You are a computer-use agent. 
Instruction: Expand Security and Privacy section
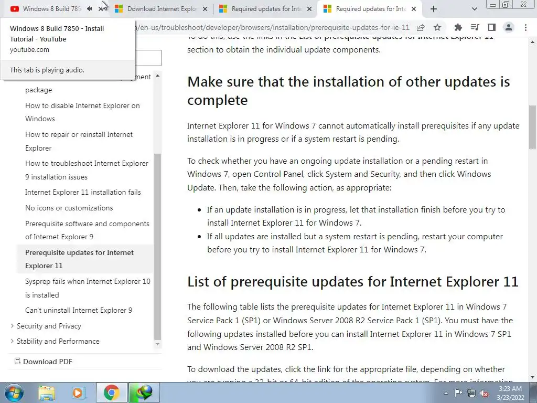49,326
